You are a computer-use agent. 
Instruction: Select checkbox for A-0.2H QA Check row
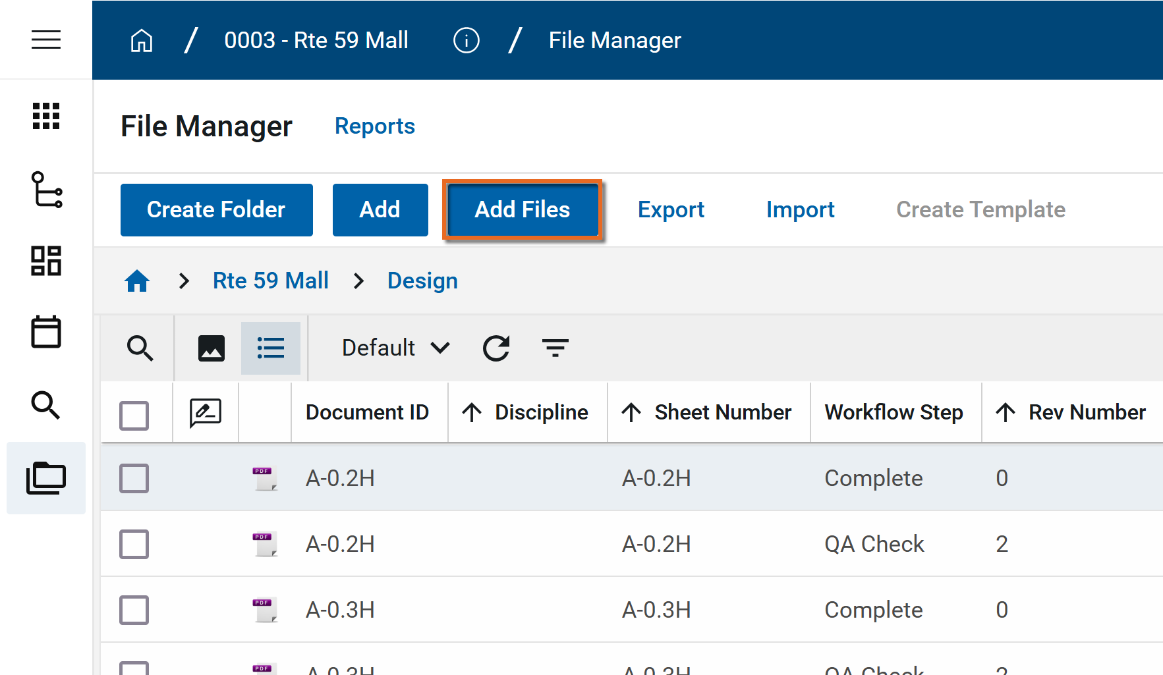click(134, 544)
